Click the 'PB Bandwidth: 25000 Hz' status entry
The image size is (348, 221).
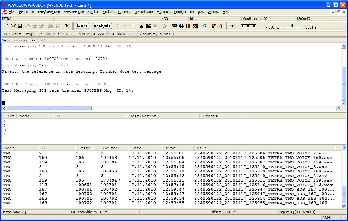[89, 212]
